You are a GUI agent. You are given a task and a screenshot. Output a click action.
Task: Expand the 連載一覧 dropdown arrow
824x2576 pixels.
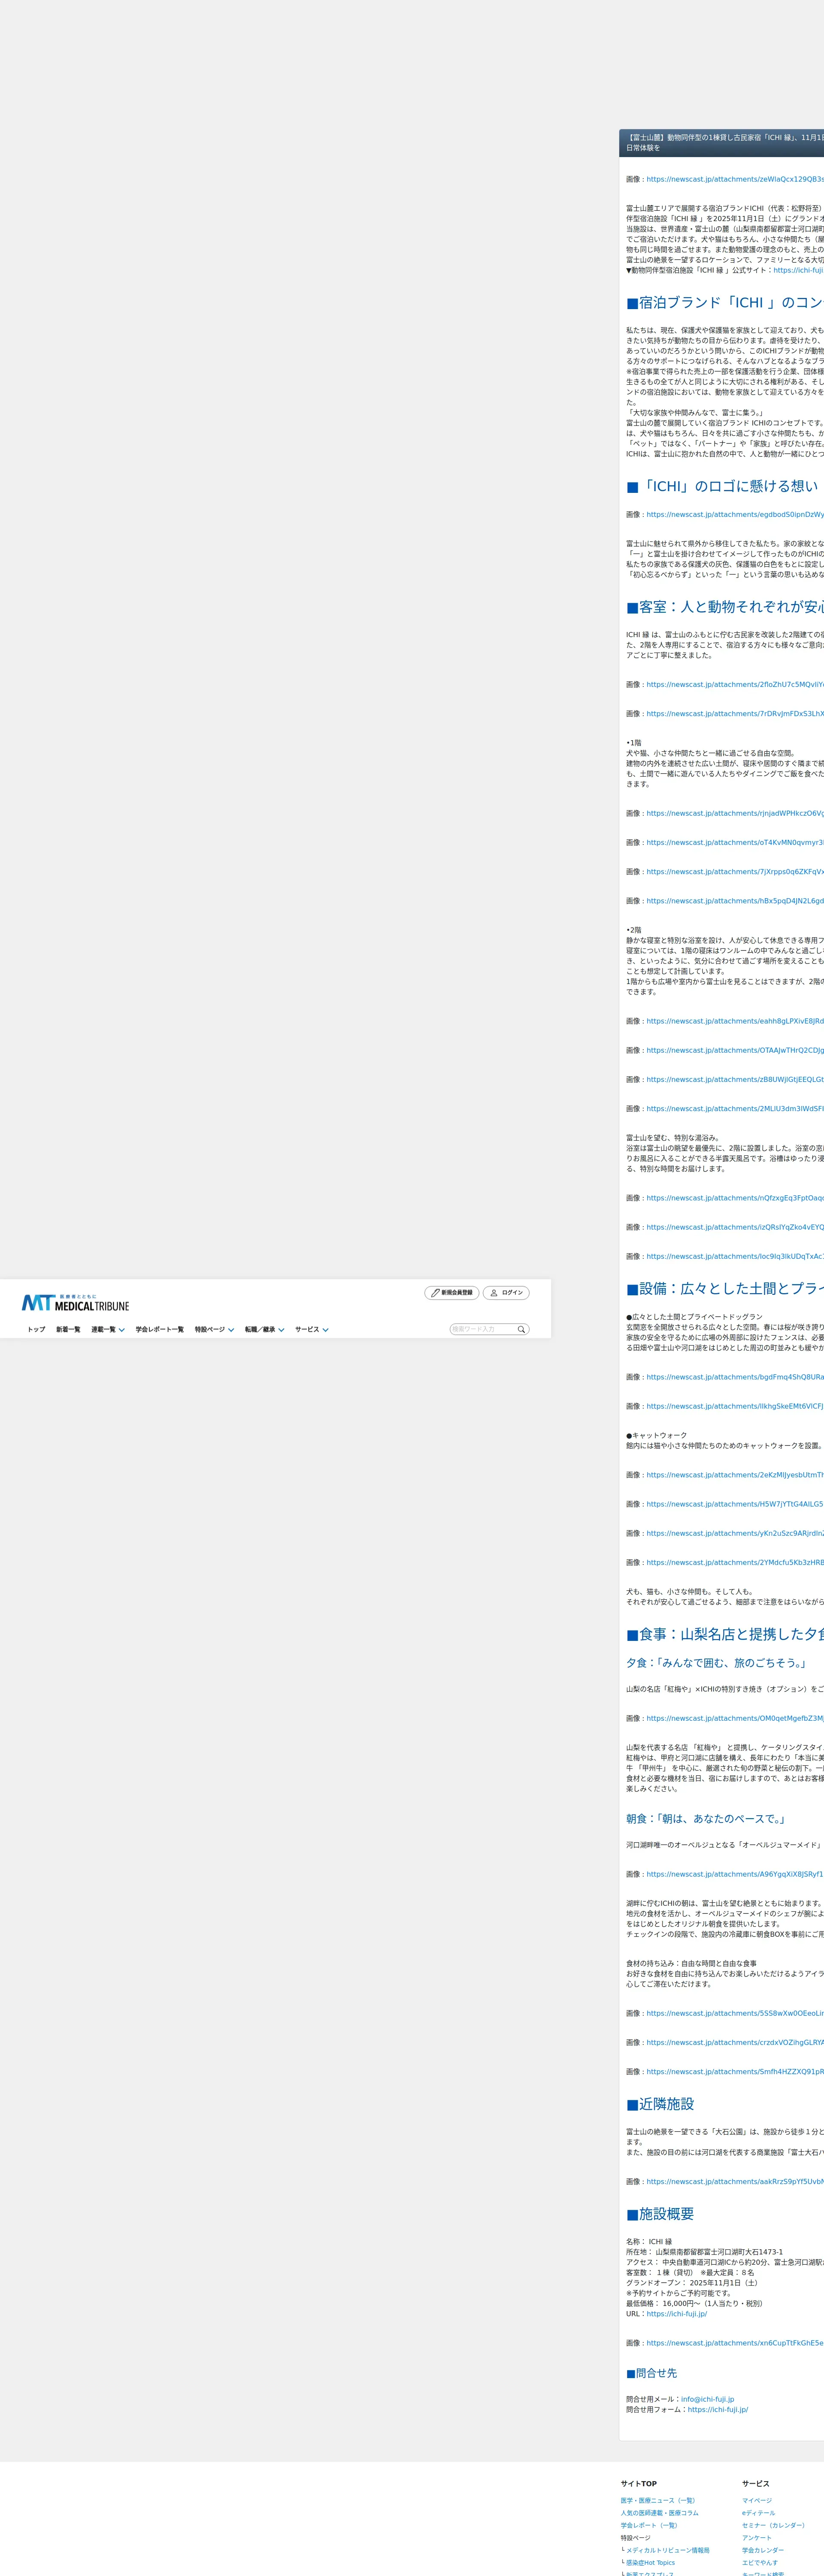[122, 1330]
